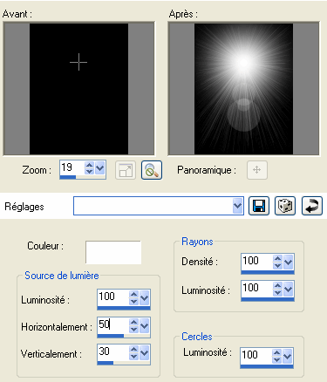Open the Rayons Luminosité slider dropdown arrow
This screenshot has height=382, width=327.
click(288, 289)
